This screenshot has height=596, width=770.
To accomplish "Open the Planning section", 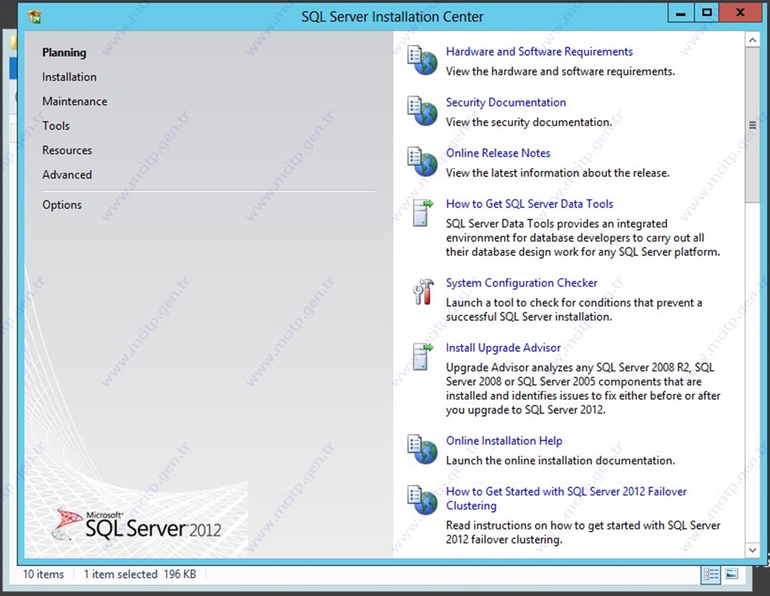I will (x=64, y=53).
